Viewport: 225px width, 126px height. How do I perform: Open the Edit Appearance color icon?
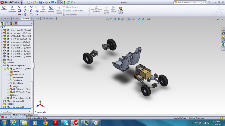[x=139, y=19]
